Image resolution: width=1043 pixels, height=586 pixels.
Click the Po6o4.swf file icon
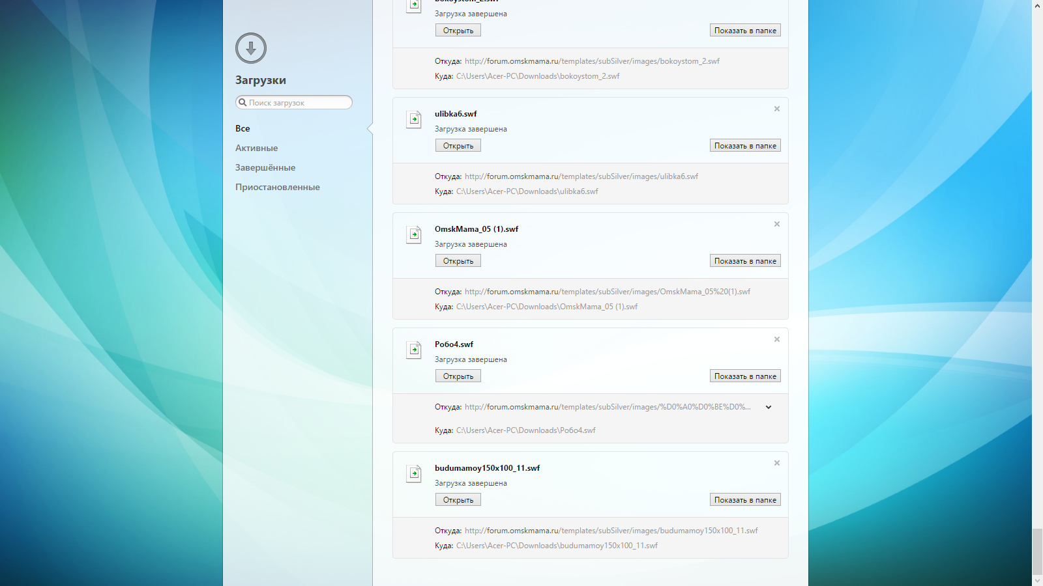coord(414,350)
